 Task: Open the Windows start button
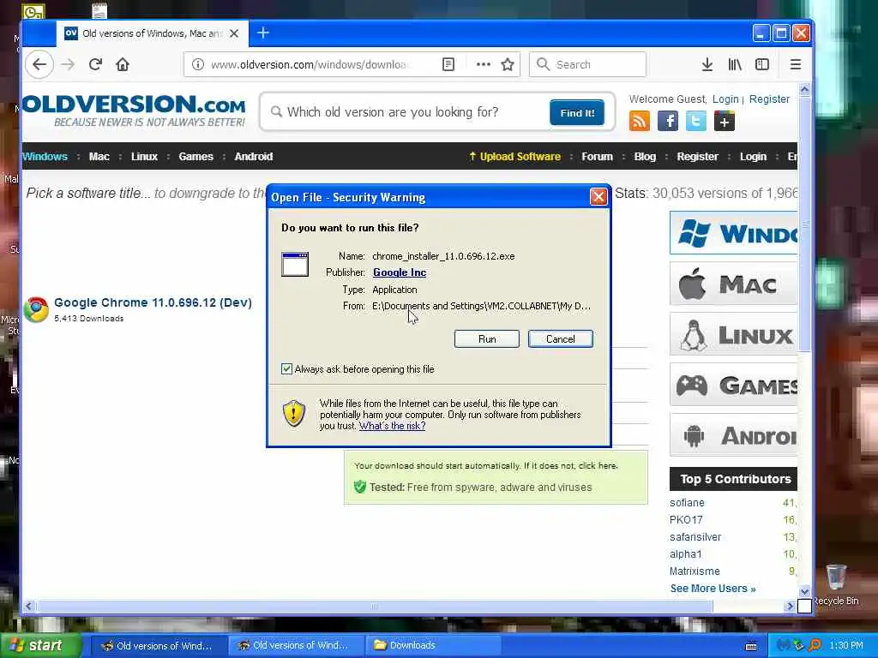click(40, 646)
